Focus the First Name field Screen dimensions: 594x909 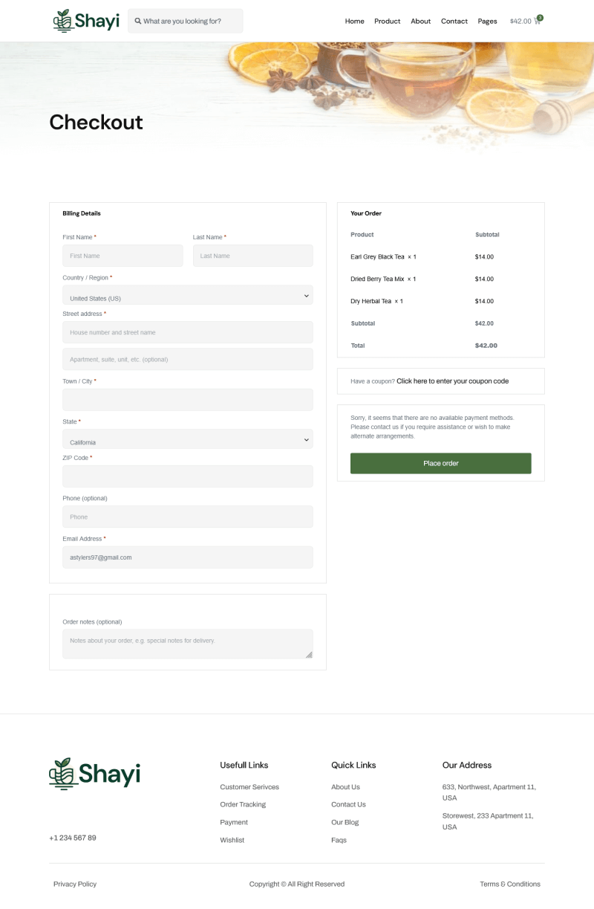(x=123, y=256)
